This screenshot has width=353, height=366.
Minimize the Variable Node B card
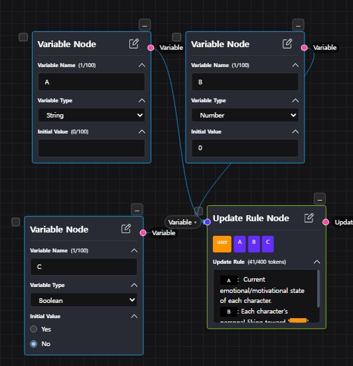(x=298, y=25)
